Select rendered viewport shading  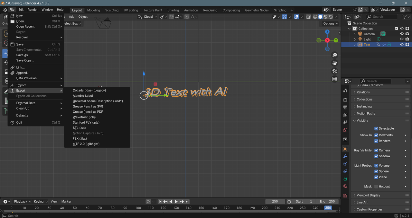331,17
